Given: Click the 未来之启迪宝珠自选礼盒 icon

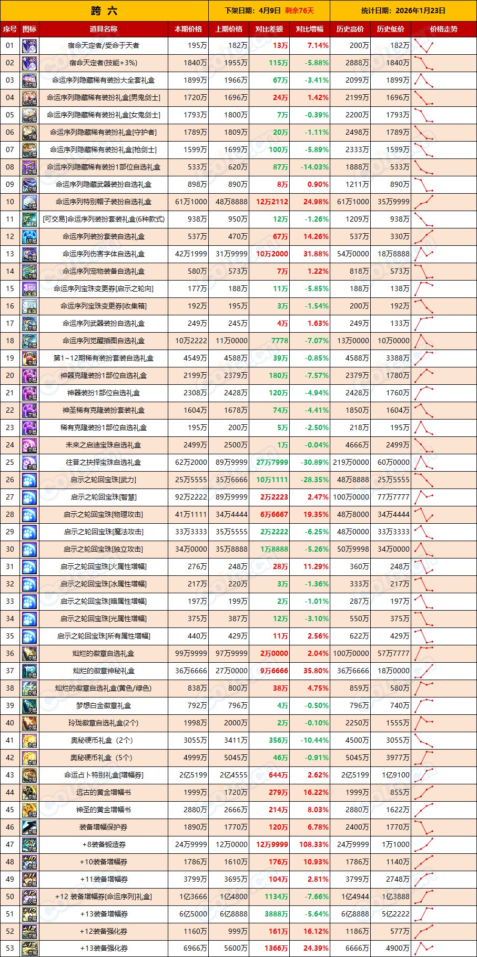Looking at the screenshot, I should pos(29,445).
